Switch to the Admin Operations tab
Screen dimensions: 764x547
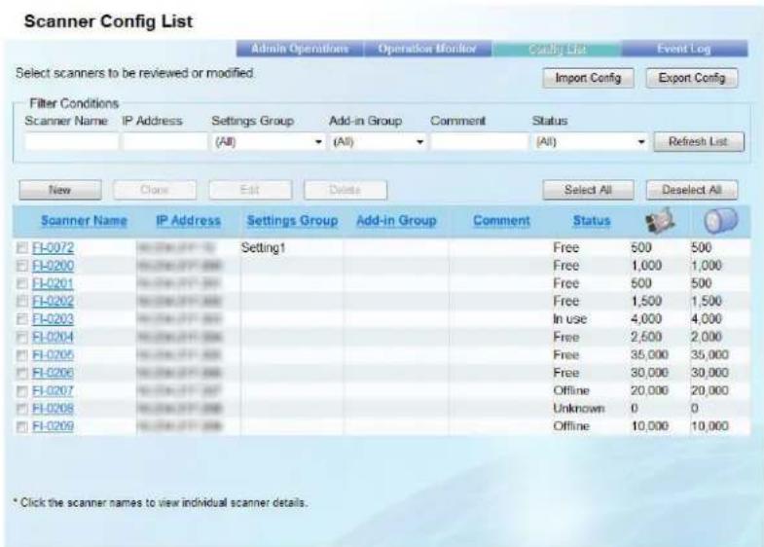(x=300, y=49)
